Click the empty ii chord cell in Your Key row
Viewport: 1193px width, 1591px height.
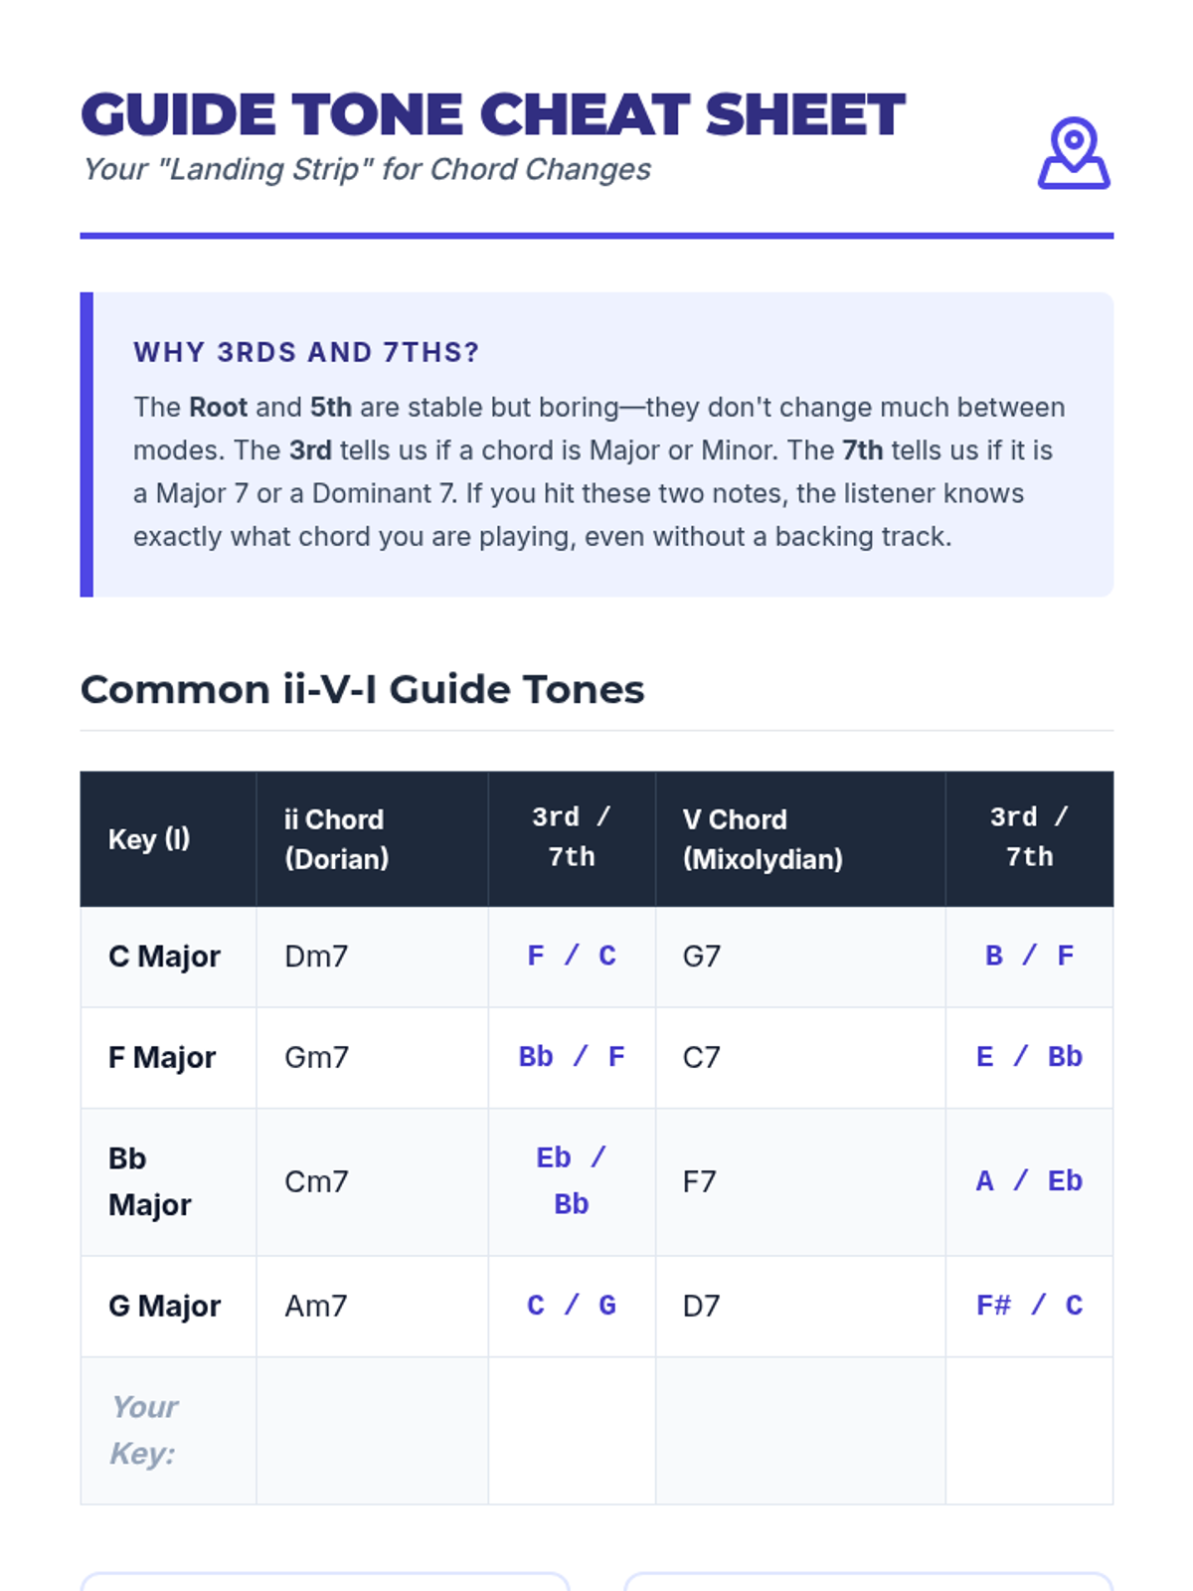coord(372,1431)
